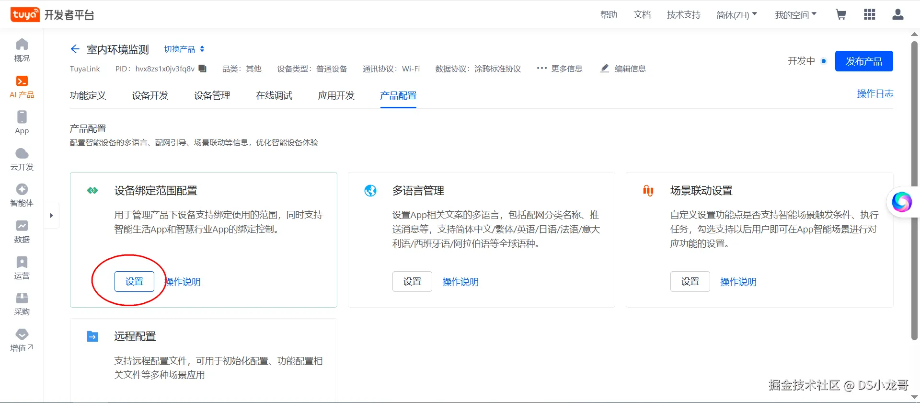Open the 技术支持 header link
Image resolution: width=920 pixels, height=403 pixels.
tap(684, 15)
